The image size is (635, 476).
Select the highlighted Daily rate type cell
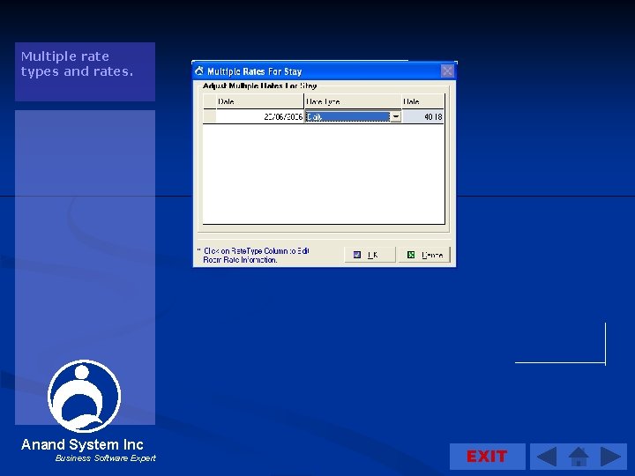347,117
